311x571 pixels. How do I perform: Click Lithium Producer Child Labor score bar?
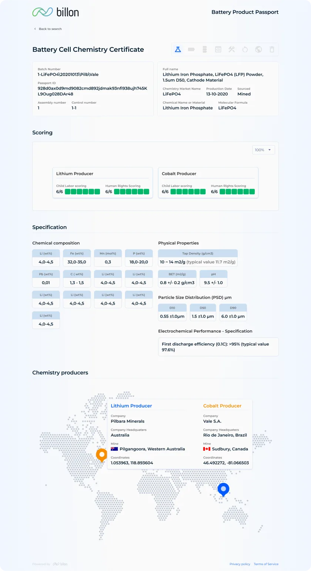click(x=83, y=192)
